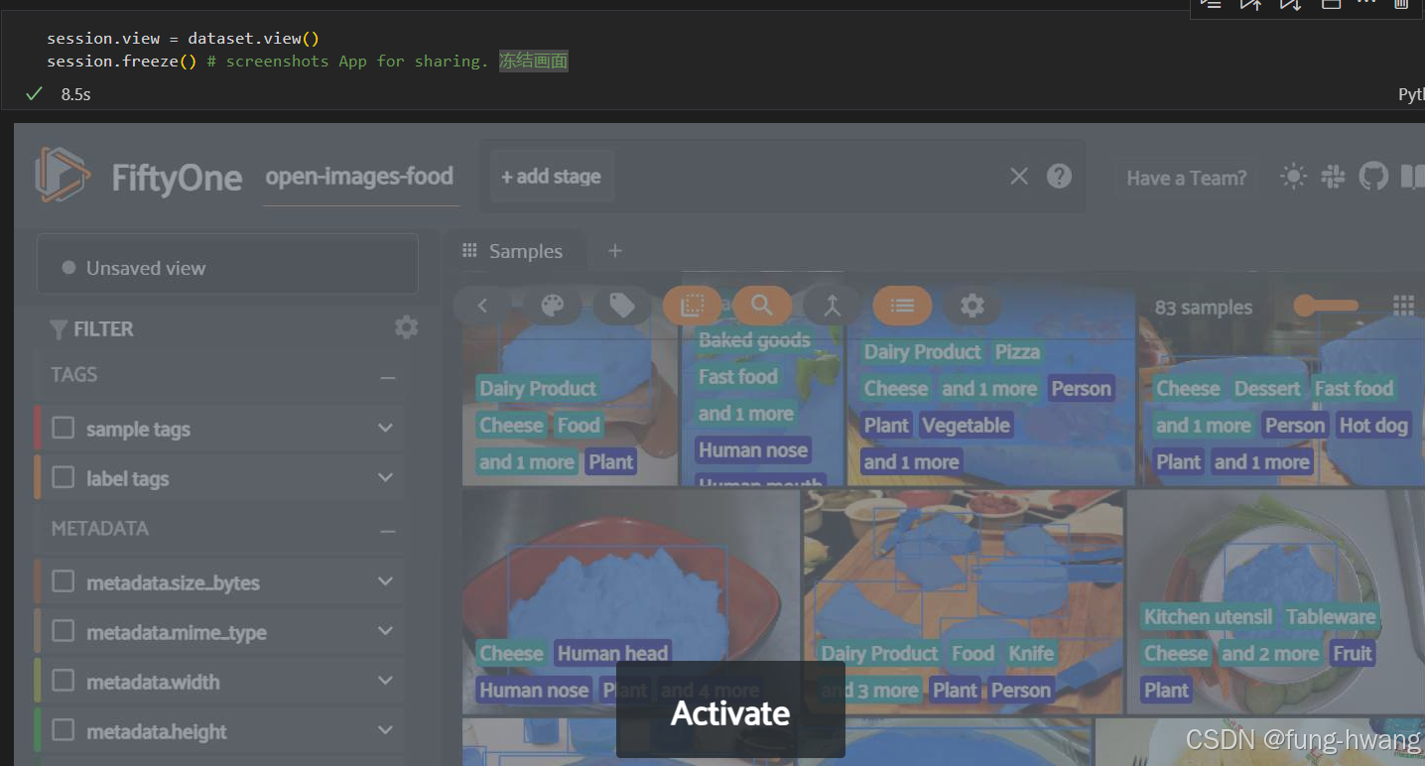Check the metadata.width box

click(64, 681)
